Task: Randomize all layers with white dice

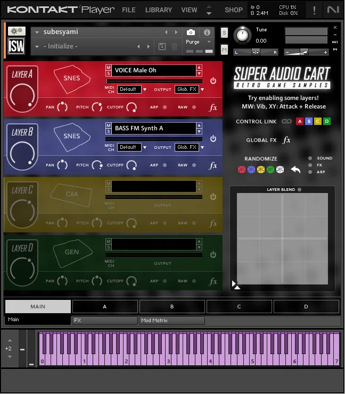Action: [280, 170]
